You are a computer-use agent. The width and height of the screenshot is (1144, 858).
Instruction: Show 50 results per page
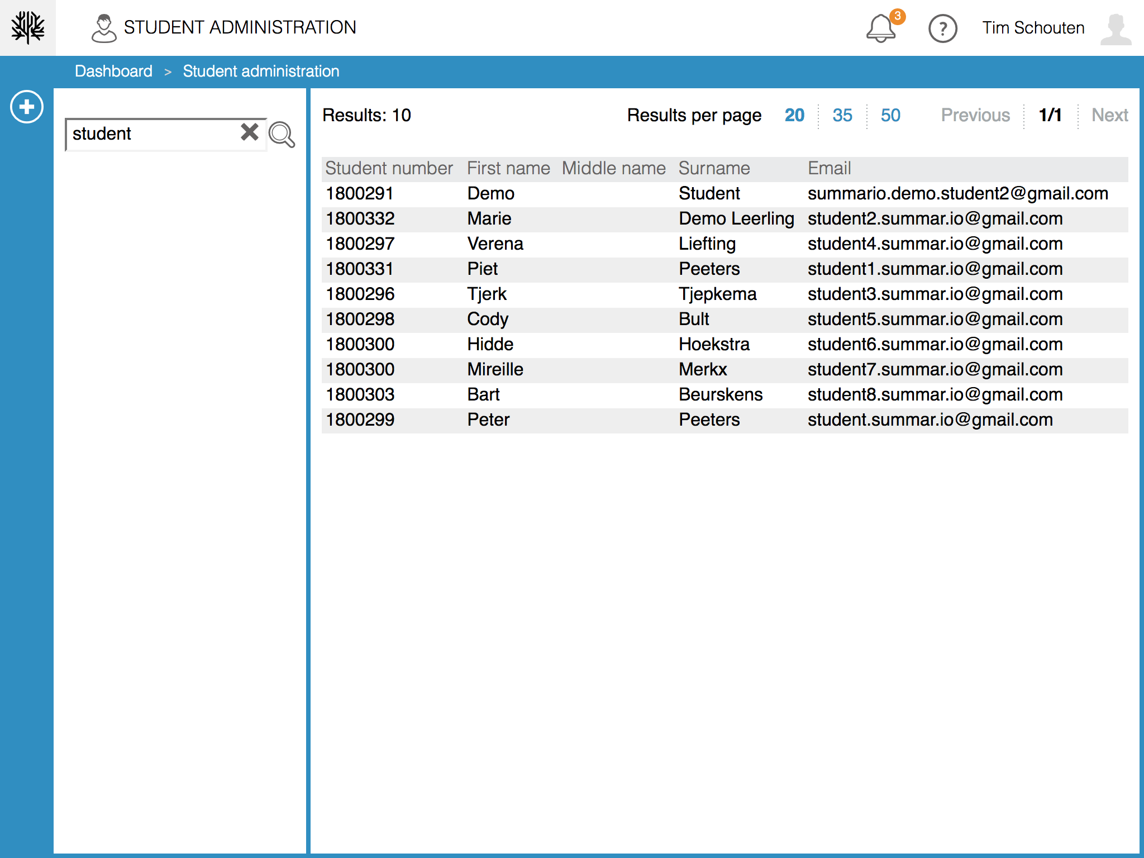[890, 115]
